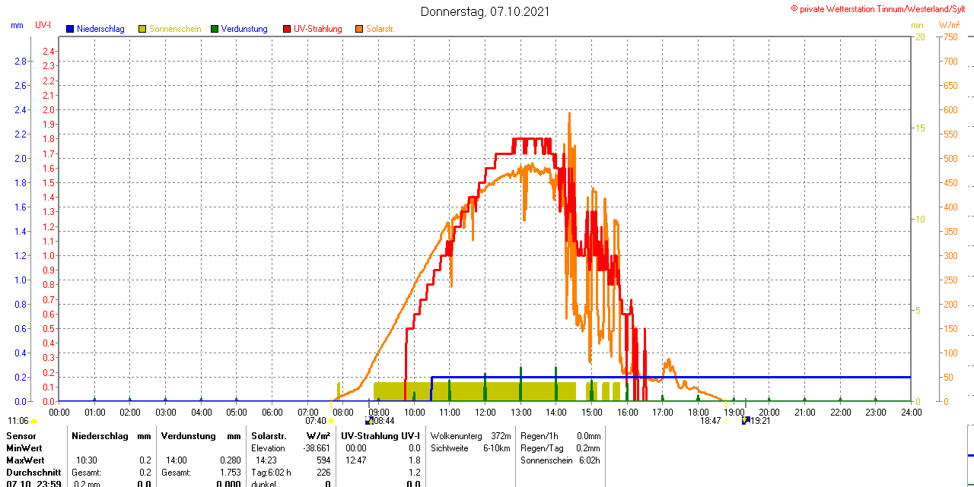974x487 pixels.
Task: Click the yellow sun icon beside 11:06
Action: [33, 421]
